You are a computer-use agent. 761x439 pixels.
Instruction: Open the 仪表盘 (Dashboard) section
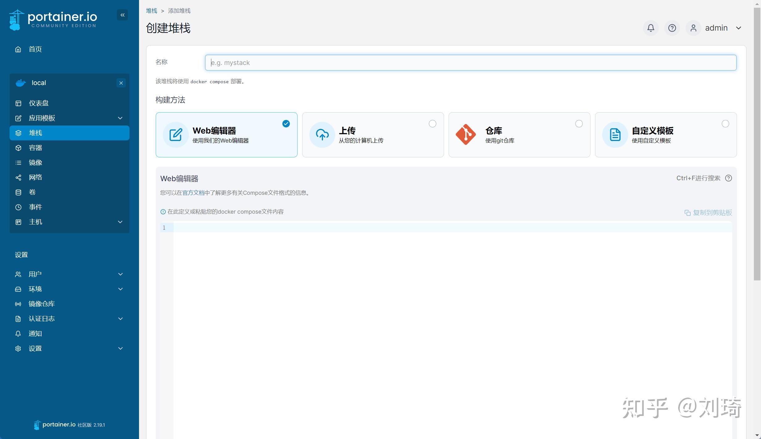click(38, 103)
